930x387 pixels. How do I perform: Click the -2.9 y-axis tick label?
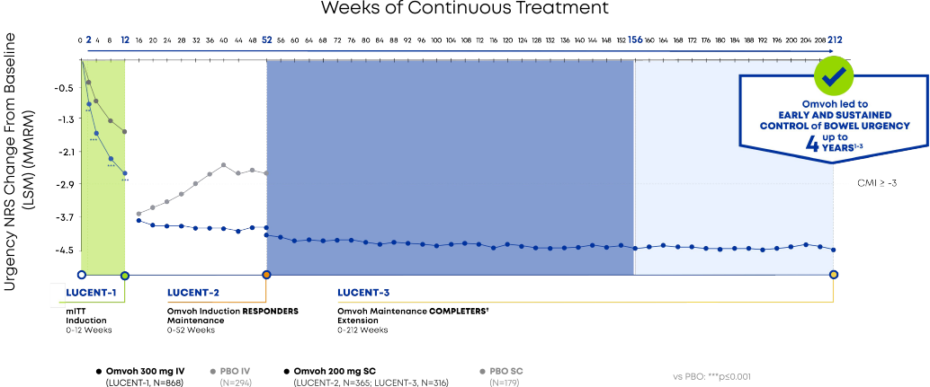64,184
